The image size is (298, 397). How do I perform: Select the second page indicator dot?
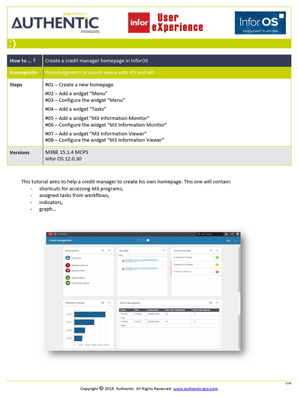143,240
